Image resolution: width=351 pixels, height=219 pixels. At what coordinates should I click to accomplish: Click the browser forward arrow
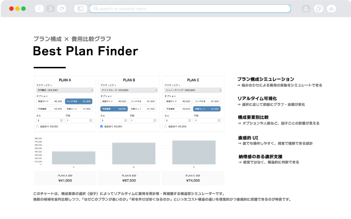point(50,8)
